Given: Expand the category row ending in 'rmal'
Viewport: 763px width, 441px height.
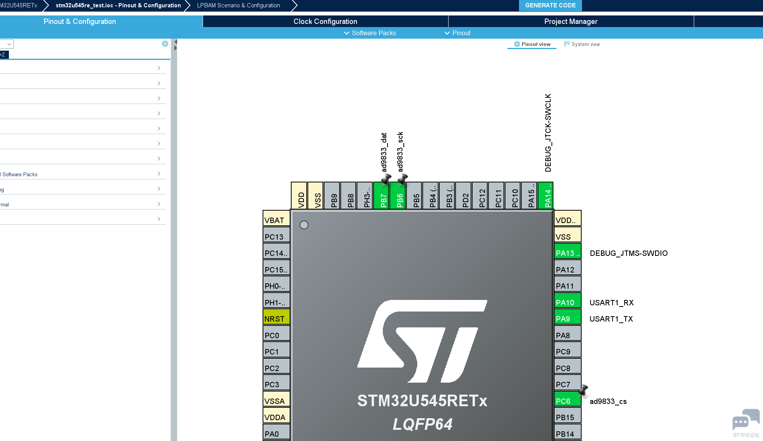Looking at the screenshot, I should pos(83,204).
